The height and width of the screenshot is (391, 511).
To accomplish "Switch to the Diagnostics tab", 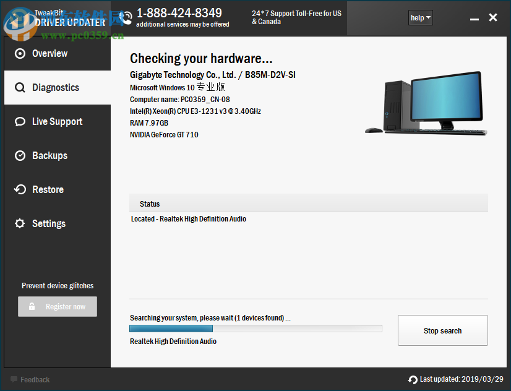I will pyautogui.click(x=55, y=87).
